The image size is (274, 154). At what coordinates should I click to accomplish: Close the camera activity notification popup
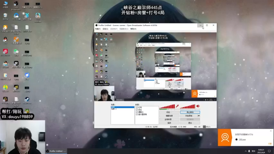271,131
